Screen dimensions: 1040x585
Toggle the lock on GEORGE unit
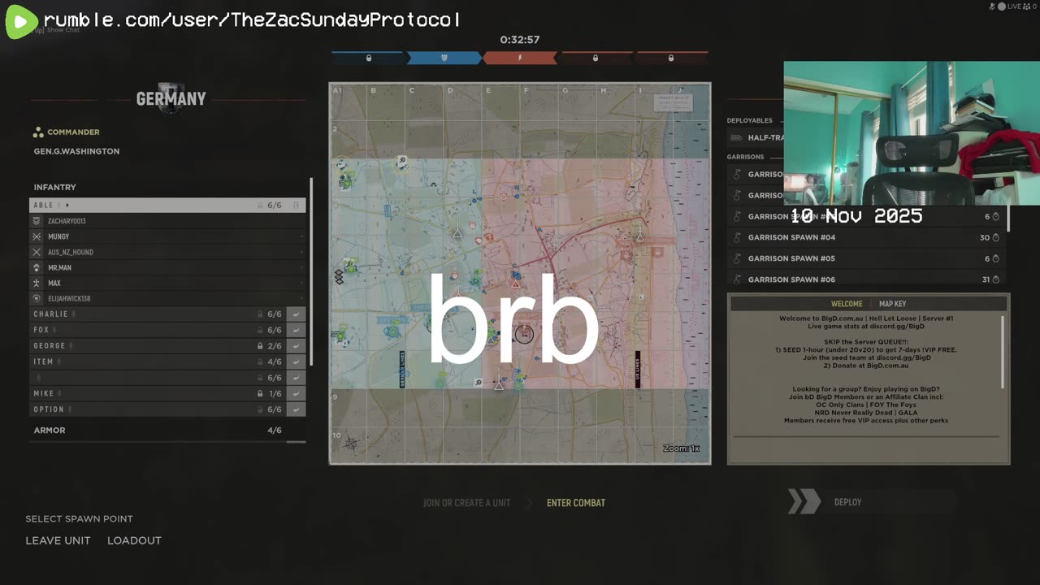(260, 346)
